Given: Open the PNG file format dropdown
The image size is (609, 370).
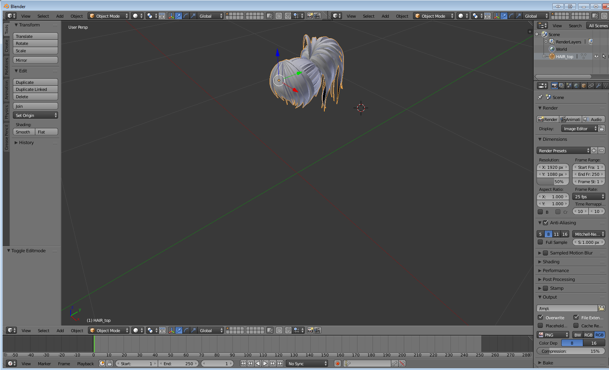Looking at the screenshot, I should click(x=553, y=335).
